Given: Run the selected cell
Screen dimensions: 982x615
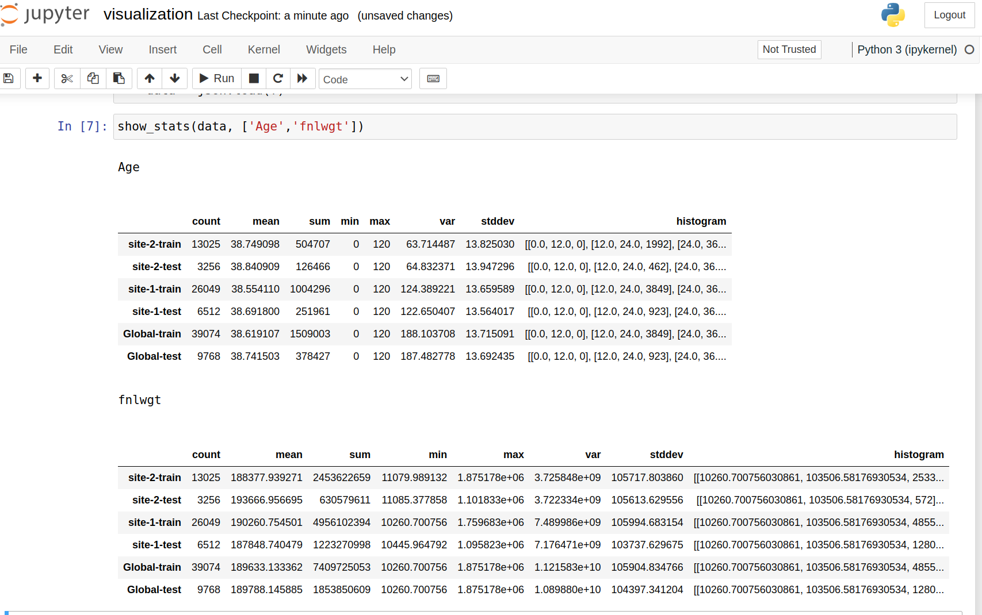Looking at the screenshot, I should coord(216,78).
